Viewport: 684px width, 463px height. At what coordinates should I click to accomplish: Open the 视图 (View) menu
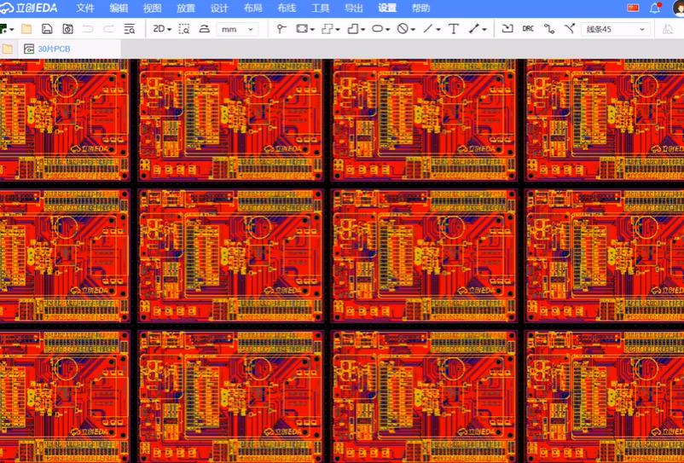coord(153,8)
